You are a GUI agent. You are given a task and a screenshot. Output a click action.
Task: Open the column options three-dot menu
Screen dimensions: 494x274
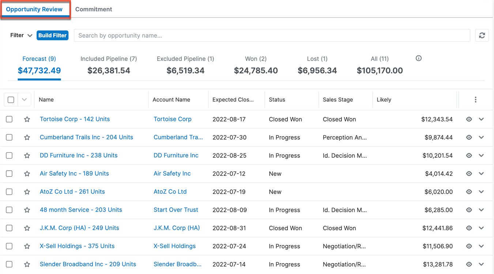(x=475, y=100)
